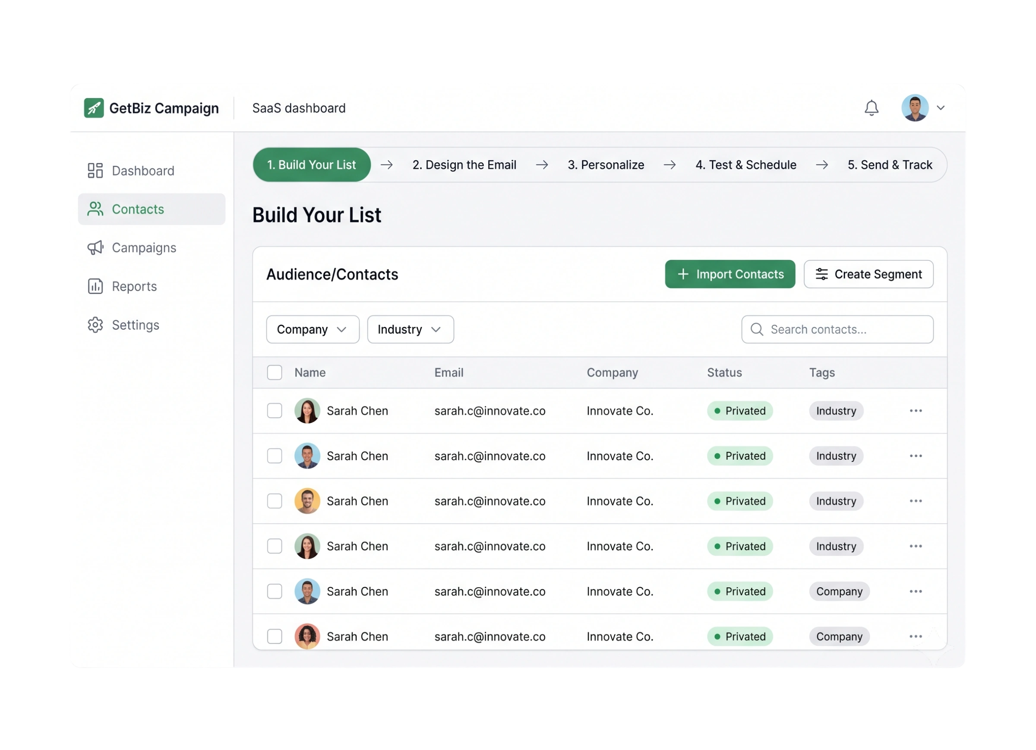Open more options for second contact row

(916, 456)
